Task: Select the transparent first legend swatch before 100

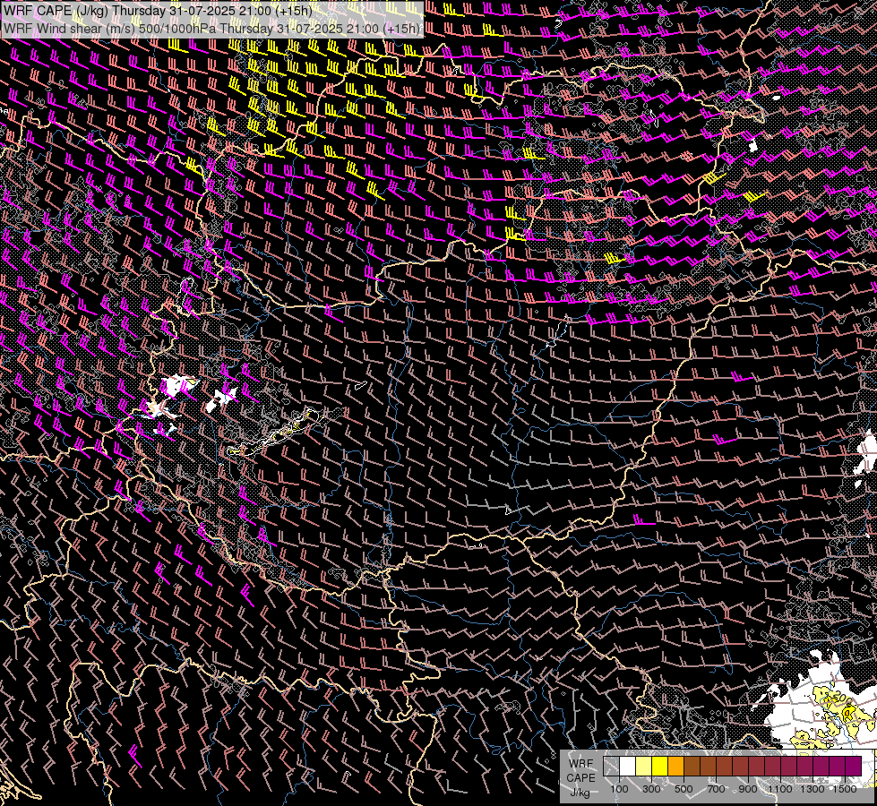Action: click(x=611, y=766)
